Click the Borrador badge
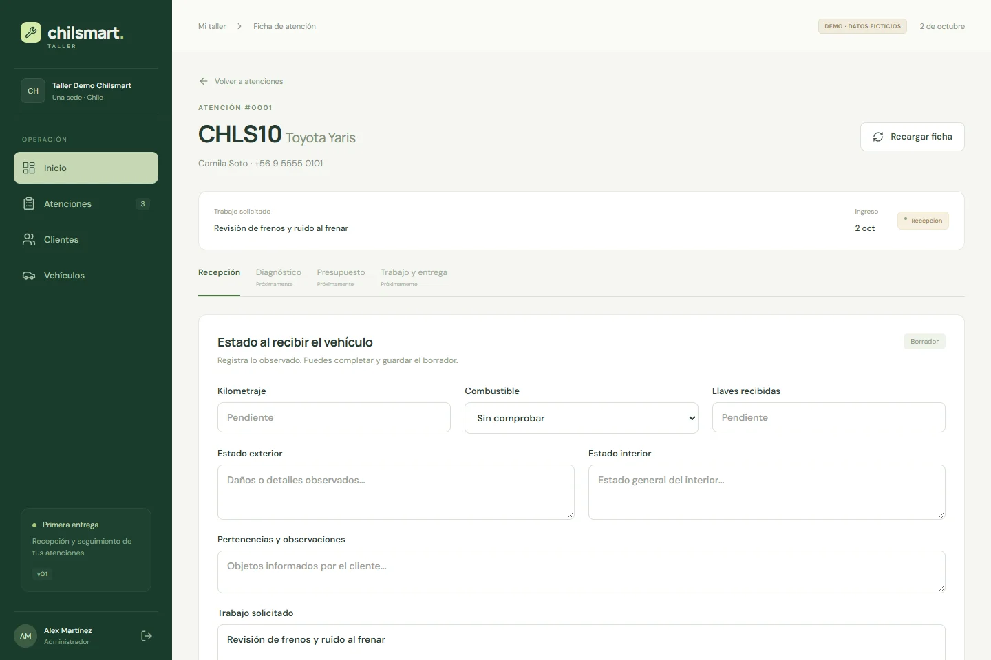Image resolution: width=991 pixels, height=660 pixels. (x=924, y=342)
